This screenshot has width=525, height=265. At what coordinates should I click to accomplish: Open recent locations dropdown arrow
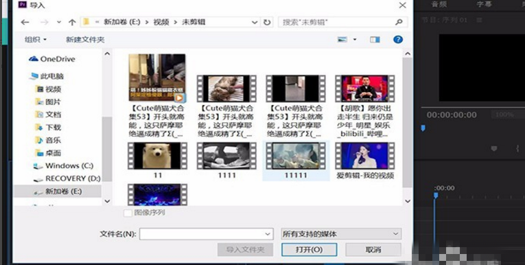point(59,22)
